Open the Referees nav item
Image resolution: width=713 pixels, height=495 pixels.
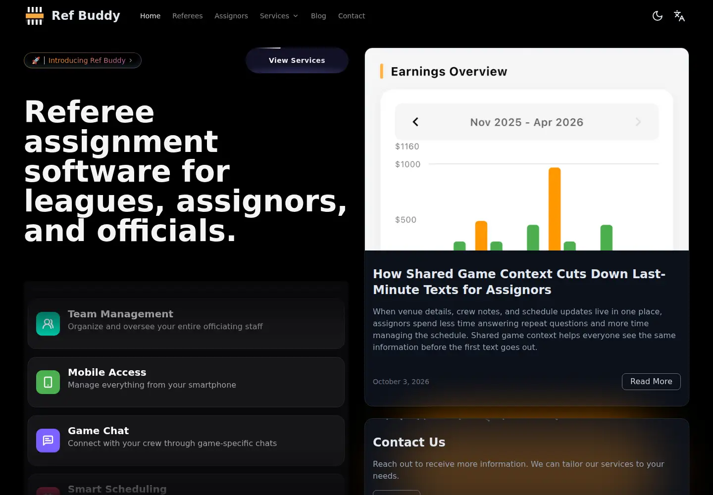187,16
